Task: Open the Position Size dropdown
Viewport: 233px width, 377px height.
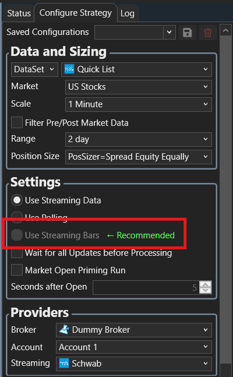Action: 139,157
